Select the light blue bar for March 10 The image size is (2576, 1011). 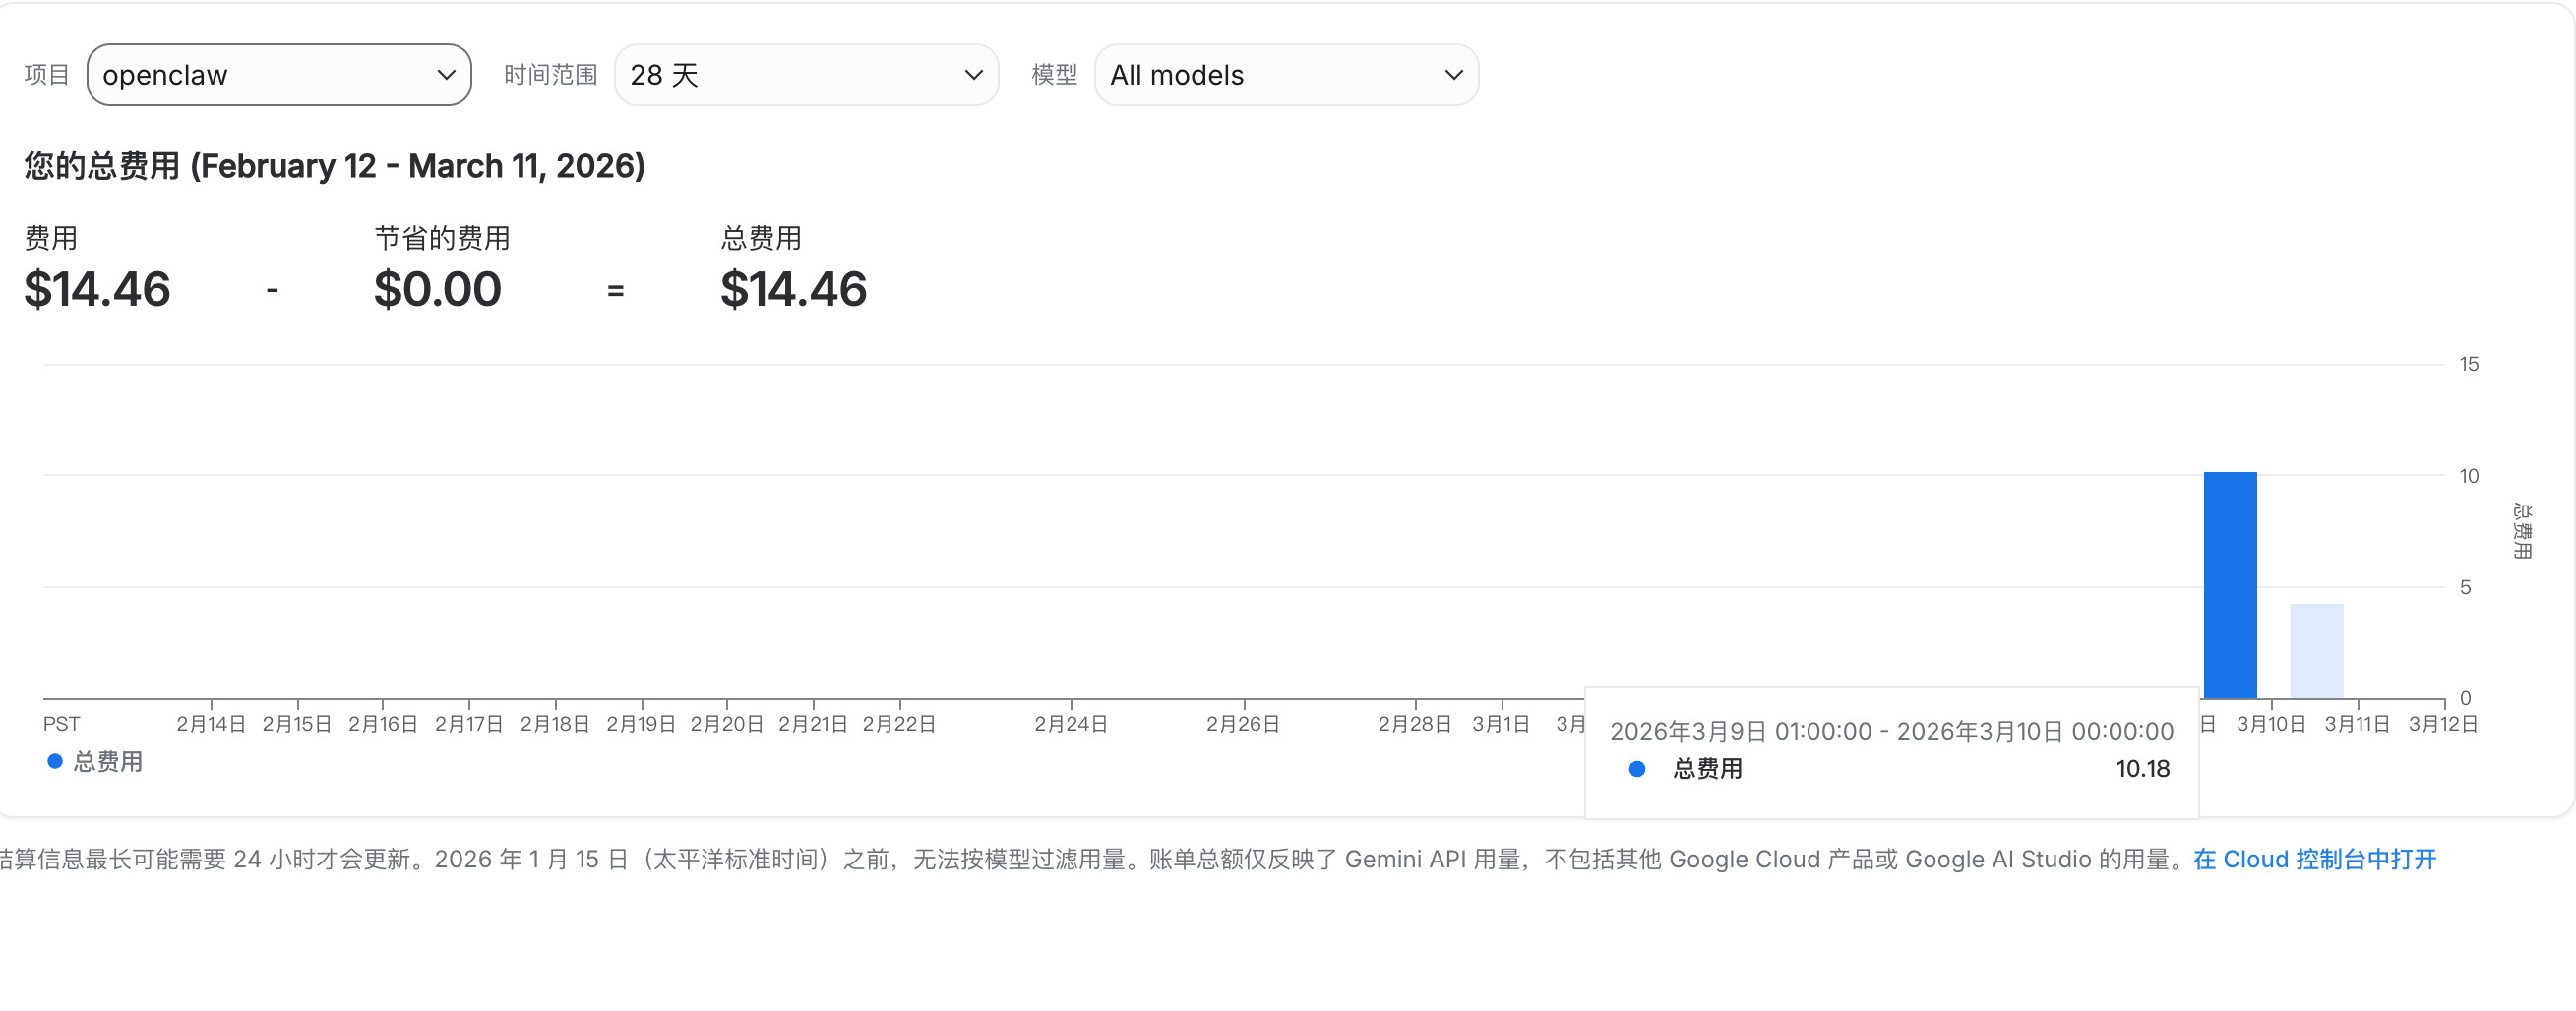coord(2316,649)
